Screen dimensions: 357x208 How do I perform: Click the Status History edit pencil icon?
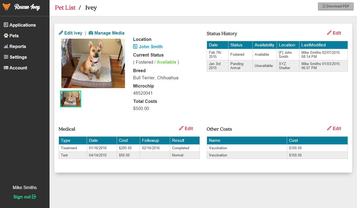329,33
